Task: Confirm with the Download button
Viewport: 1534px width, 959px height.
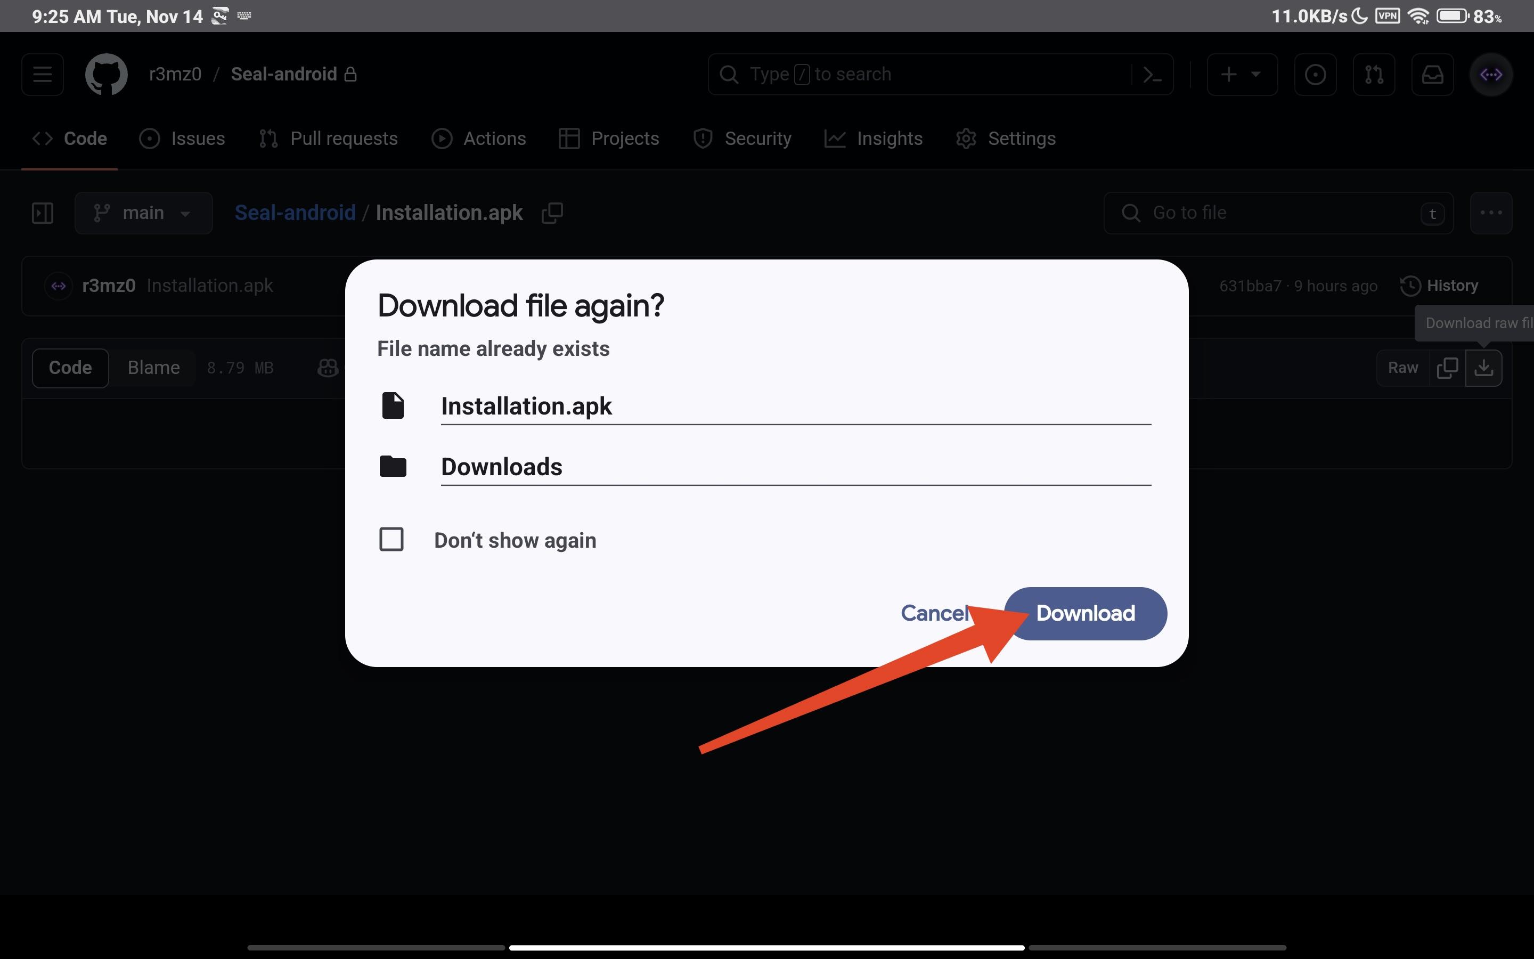Action: click(x=1085, y=613)
